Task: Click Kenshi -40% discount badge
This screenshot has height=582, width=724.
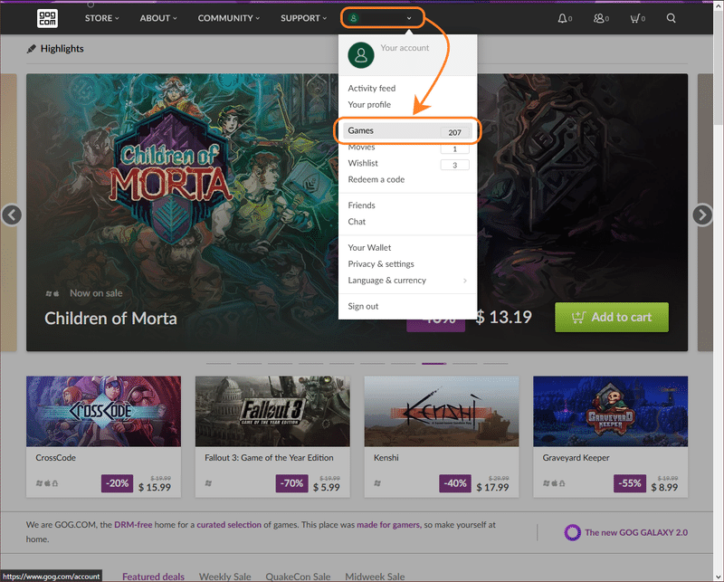Action: click(455, 483)
